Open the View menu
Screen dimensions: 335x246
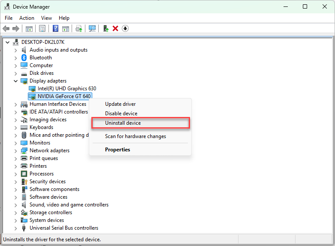[46, 18]
